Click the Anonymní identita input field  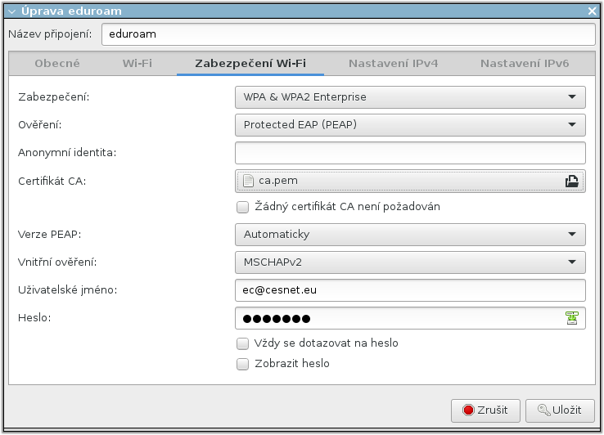point(410,153)
